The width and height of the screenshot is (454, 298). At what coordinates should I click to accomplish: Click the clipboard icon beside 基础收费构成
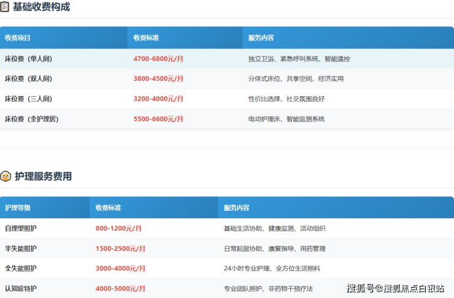click(4, 7)
